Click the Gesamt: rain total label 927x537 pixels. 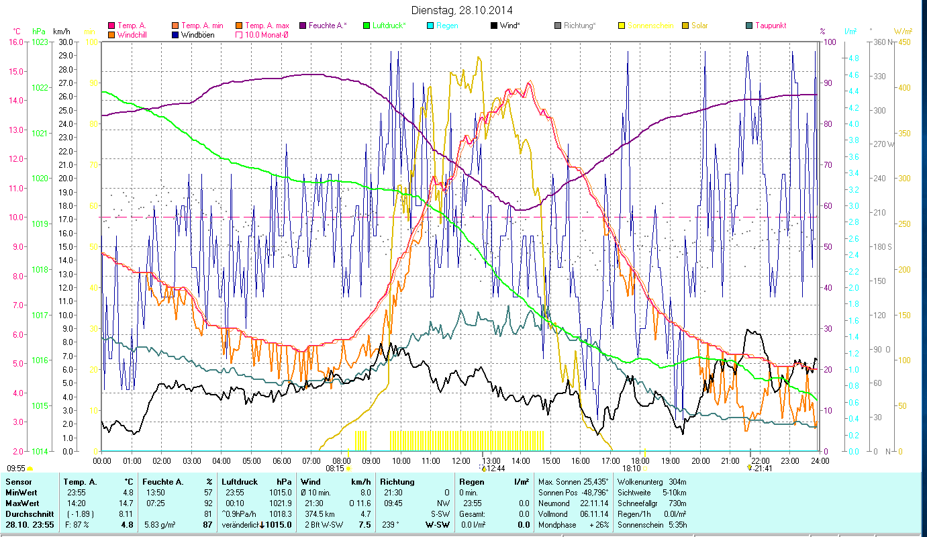point(472,514)
